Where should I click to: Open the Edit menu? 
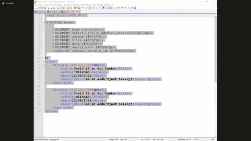point(40,5)
